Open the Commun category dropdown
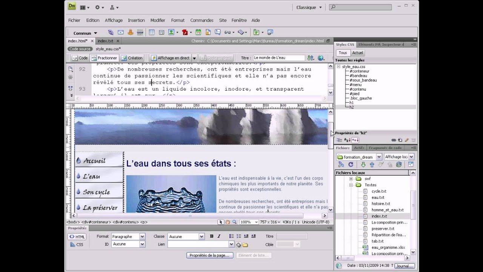The image size is (483, 272). click(85, 33)
